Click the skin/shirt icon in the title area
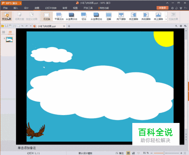This screenshot has width=189, height=155. coord(181,8)
